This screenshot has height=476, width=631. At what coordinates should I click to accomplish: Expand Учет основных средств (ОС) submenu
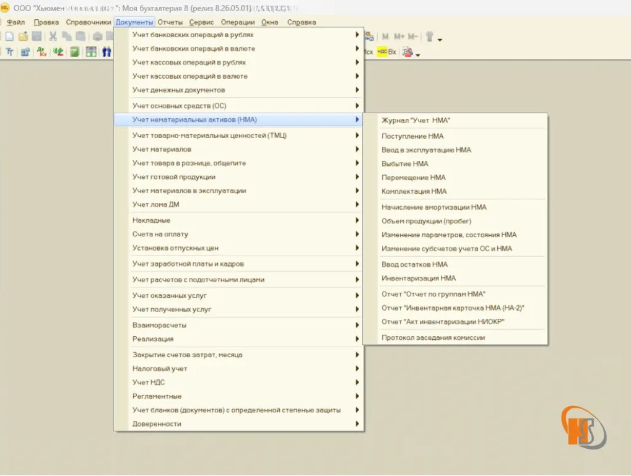(239, 106)
